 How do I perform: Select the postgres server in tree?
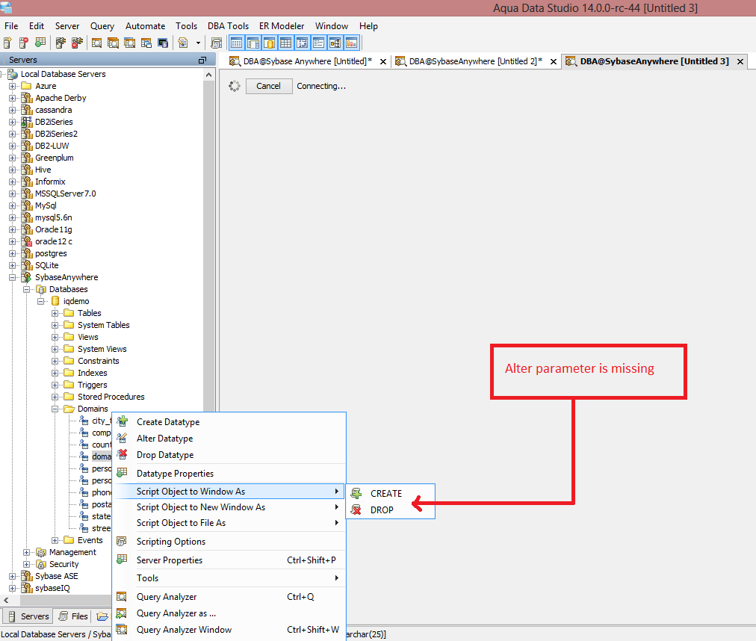click(51, 253)
